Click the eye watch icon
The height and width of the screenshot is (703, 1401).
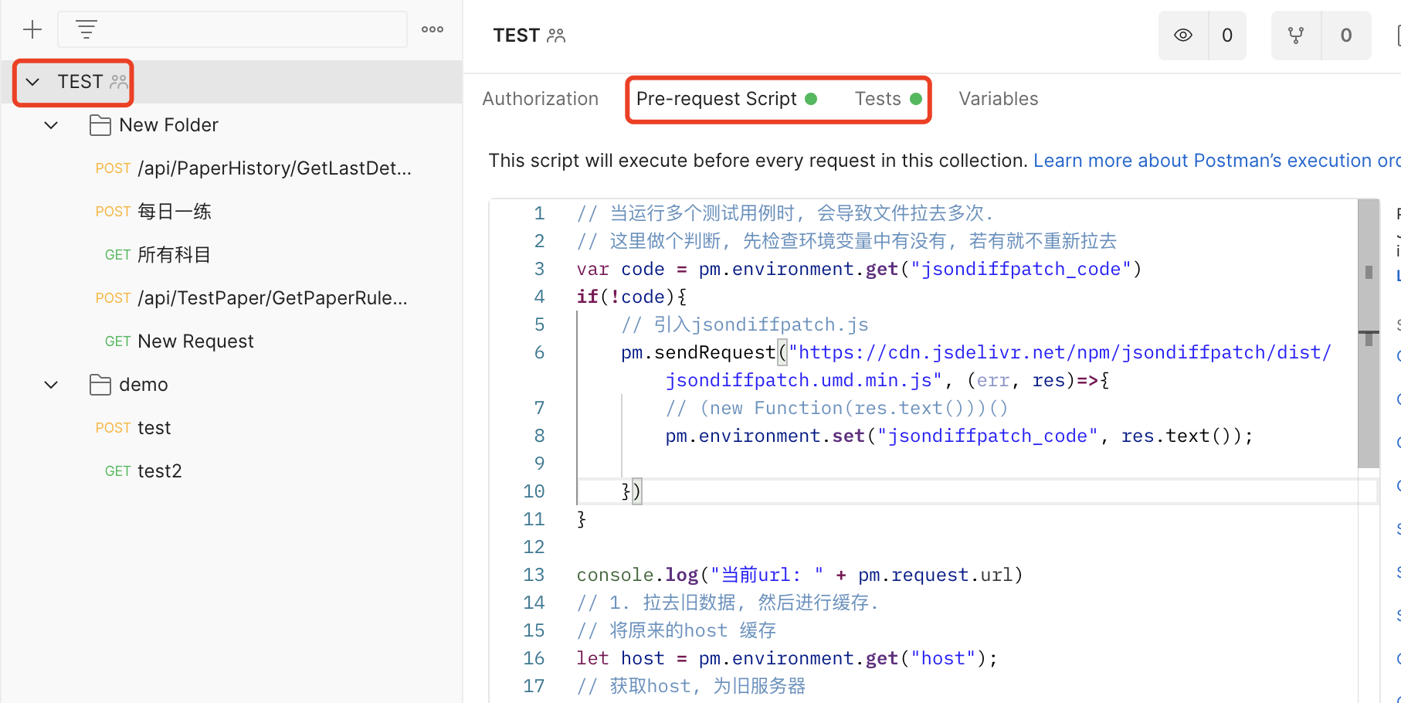(x=1183, y=36)
